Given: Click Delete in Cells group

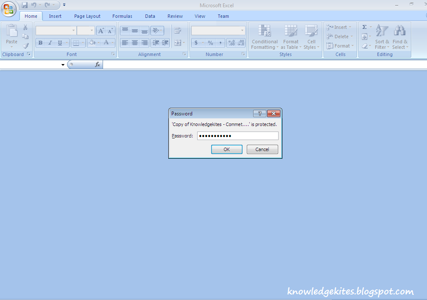Looking at the screenshot, I should point(340,36).
